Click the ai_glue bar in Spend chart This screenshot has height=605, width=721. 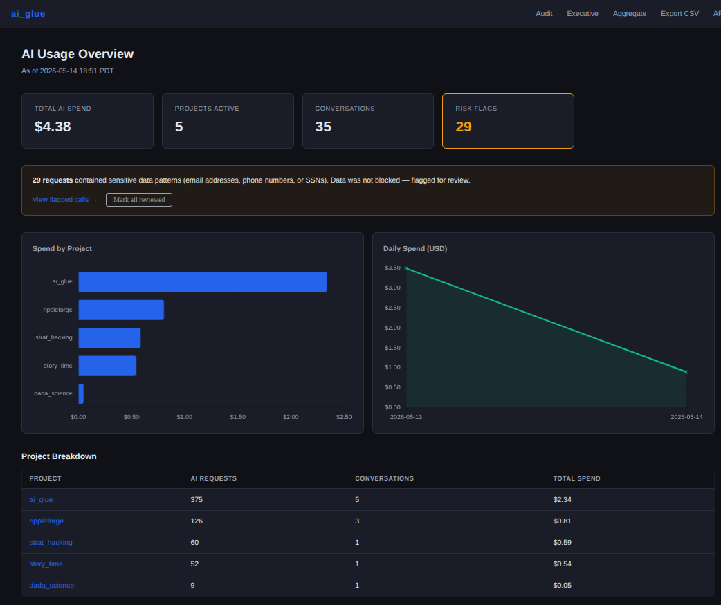(x=202, y=282)
